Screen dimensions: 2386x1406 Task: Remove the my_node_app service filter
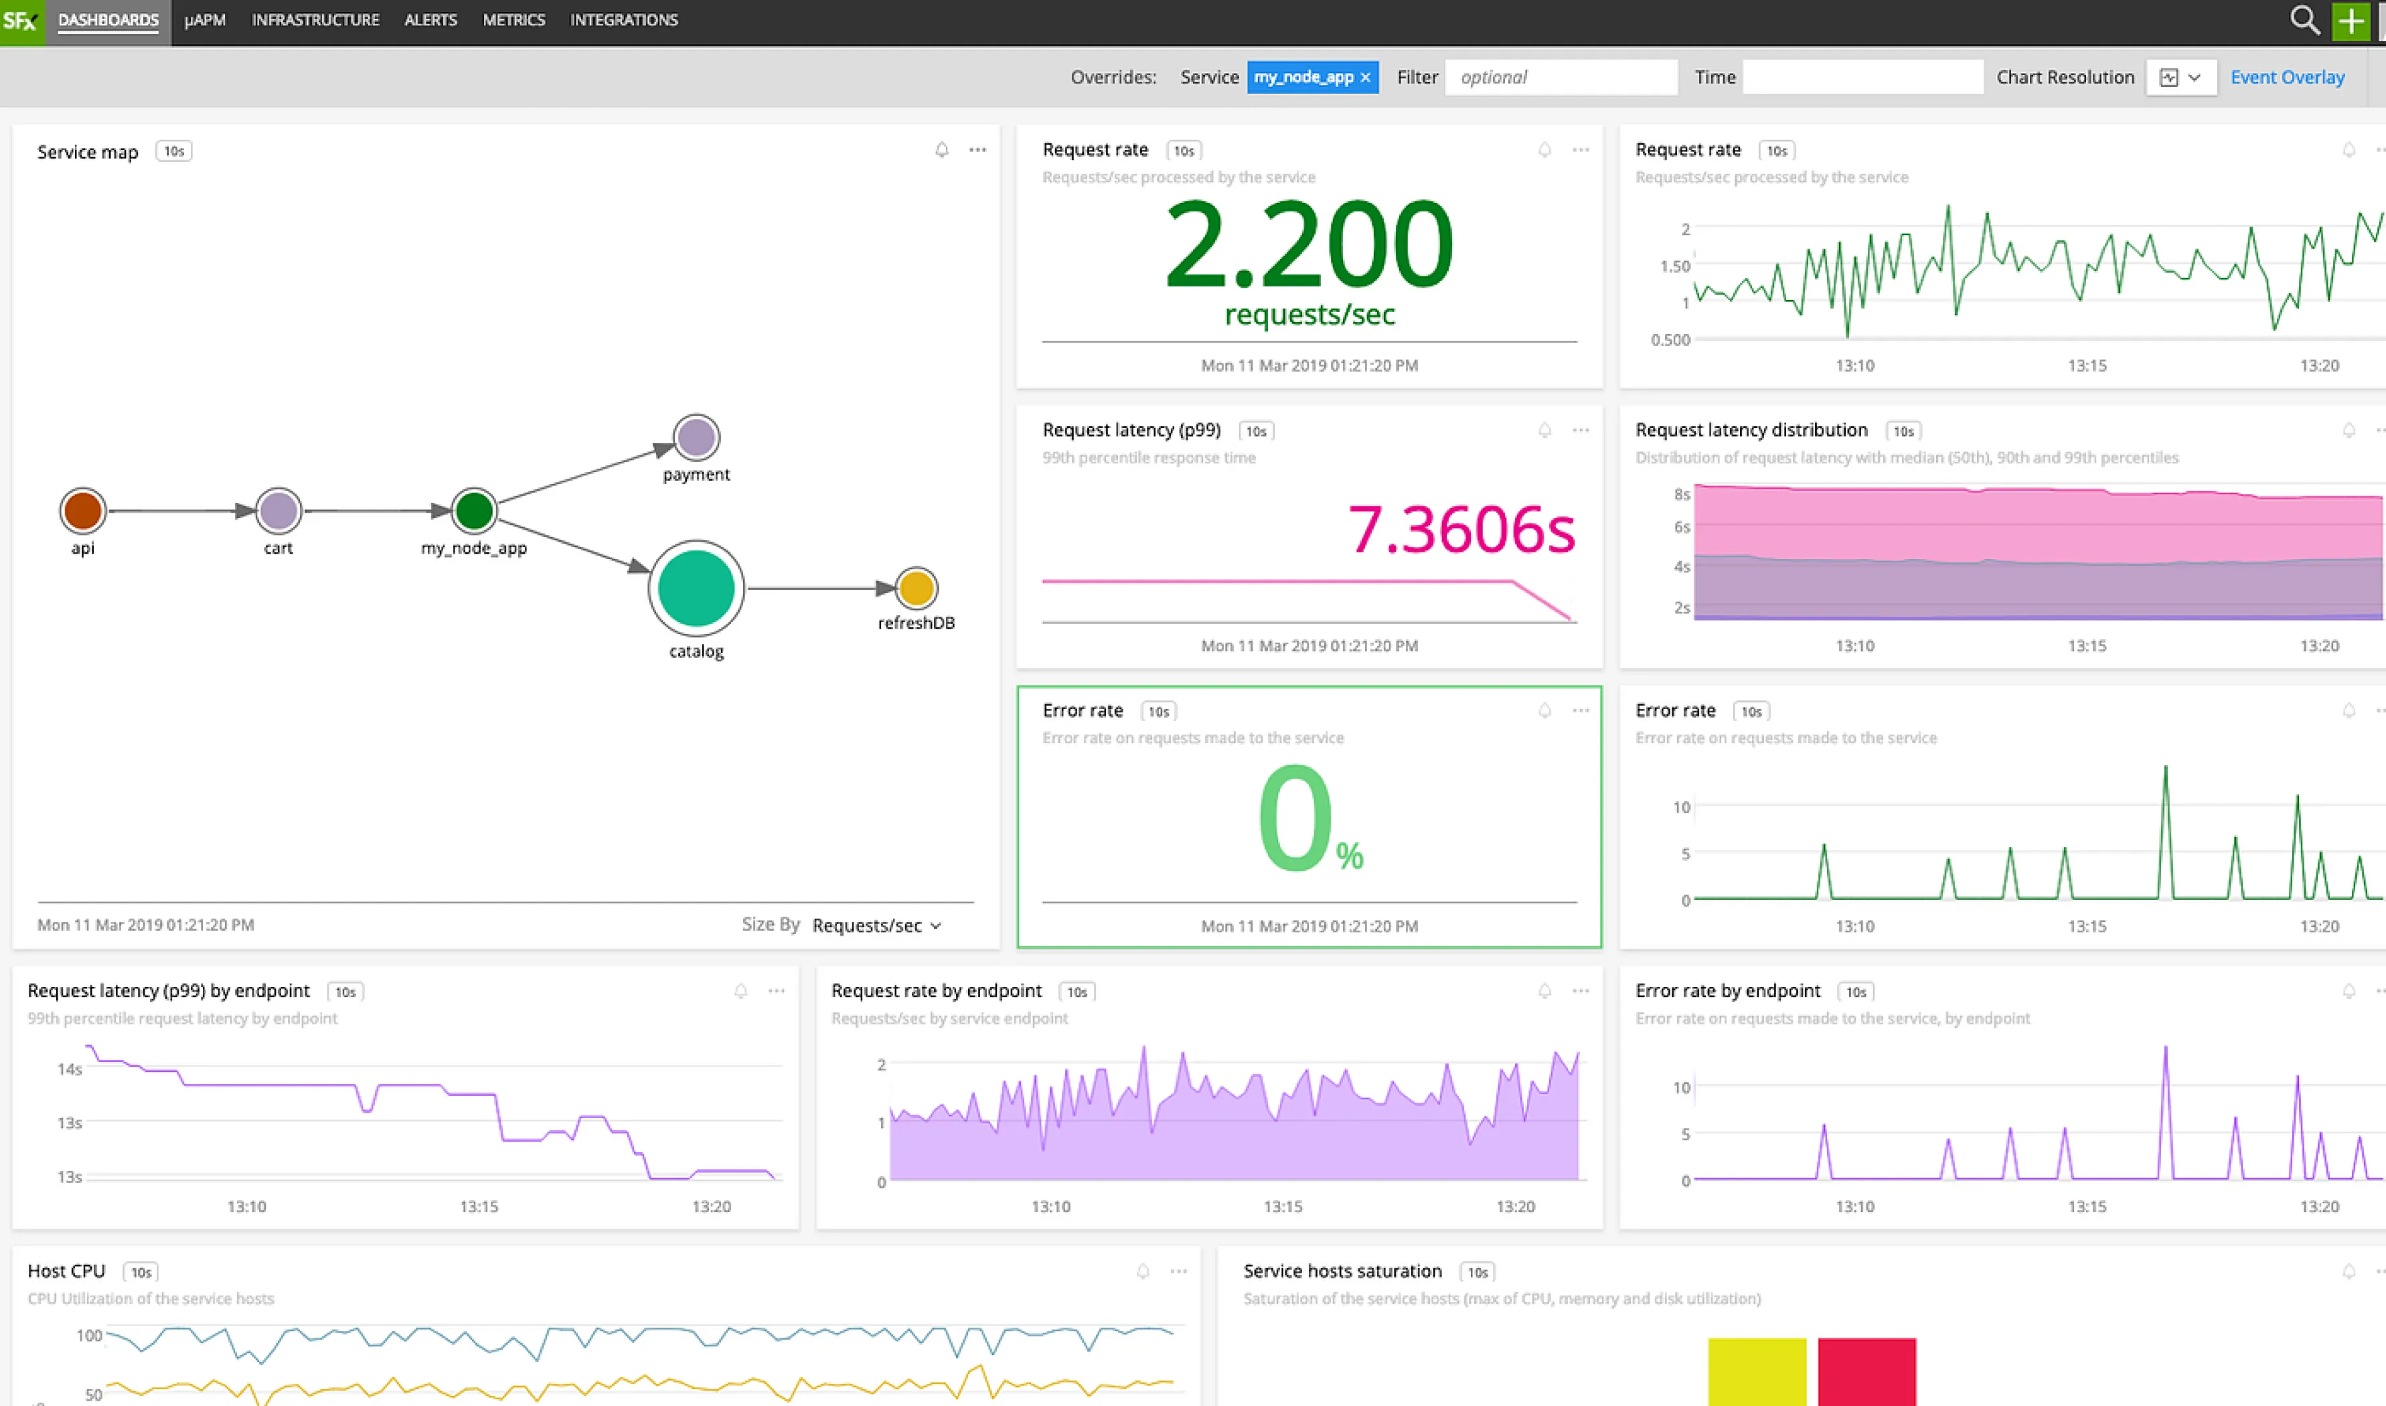1365,78
